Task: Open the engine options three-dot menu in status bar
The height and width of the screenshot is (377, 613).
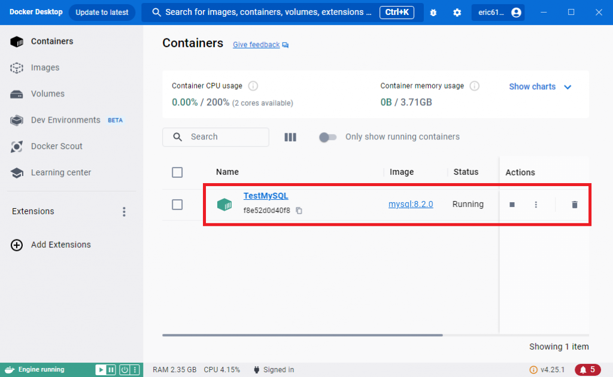Action: [x=135, y=370]
